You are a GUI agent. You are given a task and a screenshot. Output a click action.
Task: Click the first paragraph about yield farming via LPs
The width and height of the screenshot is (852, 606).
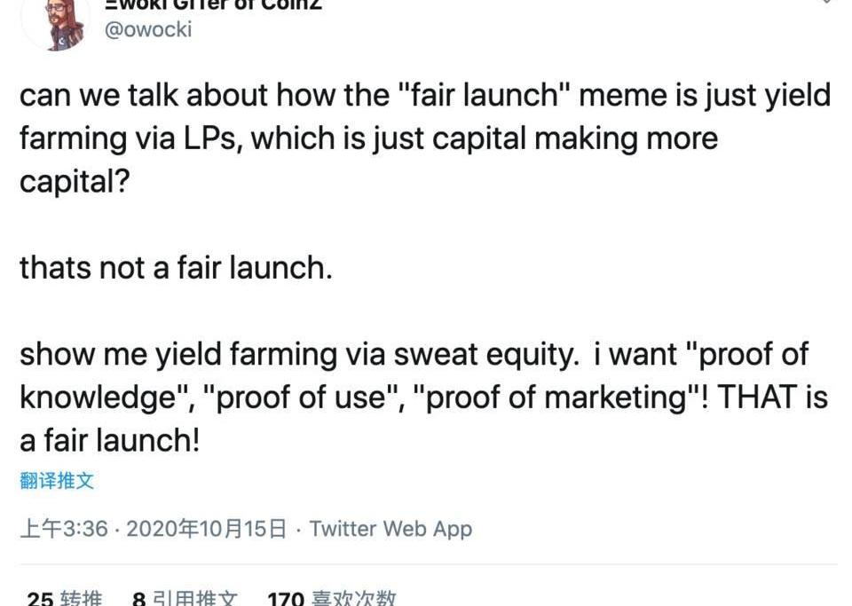click(425, 138)
